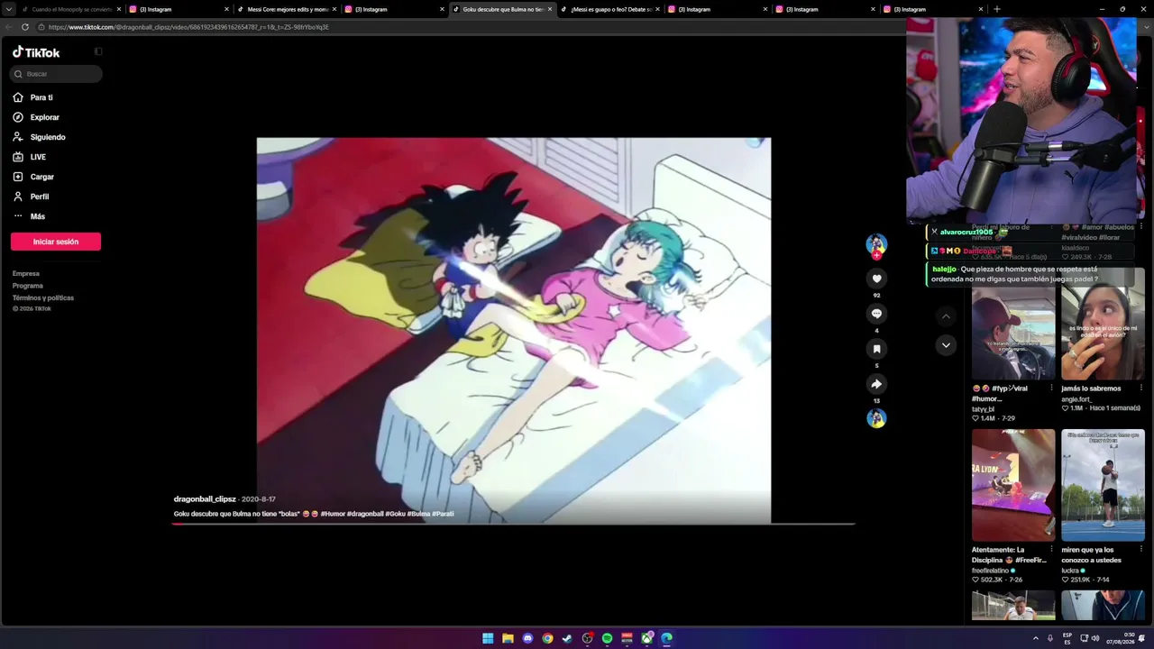The width and height of the screenshot is (1154, 649).
Task: Open the volume speaker tray icon
Action: tap(1095, 638)
